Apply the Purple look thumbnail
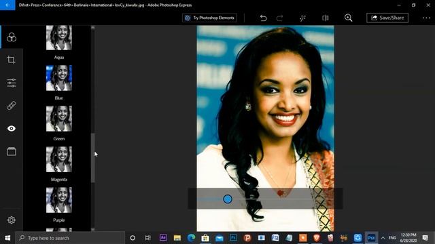The width and height of the screenshot is (435, 244). (x=59, y=200)
